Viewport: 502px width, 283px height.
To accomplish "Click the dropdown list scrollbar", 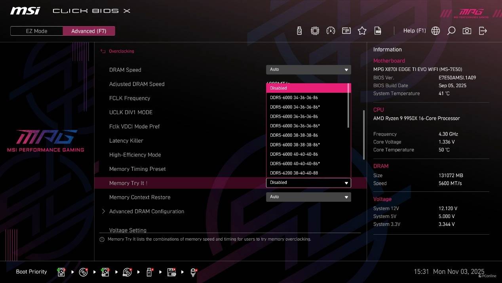I will (x=348, y=105).
